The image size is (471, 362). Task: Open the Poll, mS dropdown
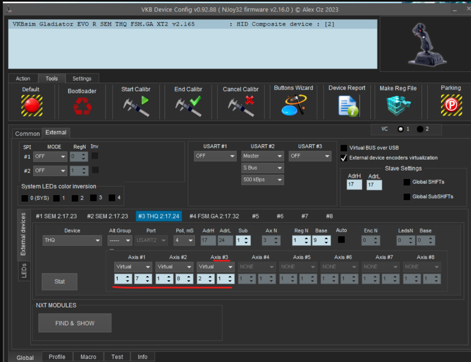point(184,240)
